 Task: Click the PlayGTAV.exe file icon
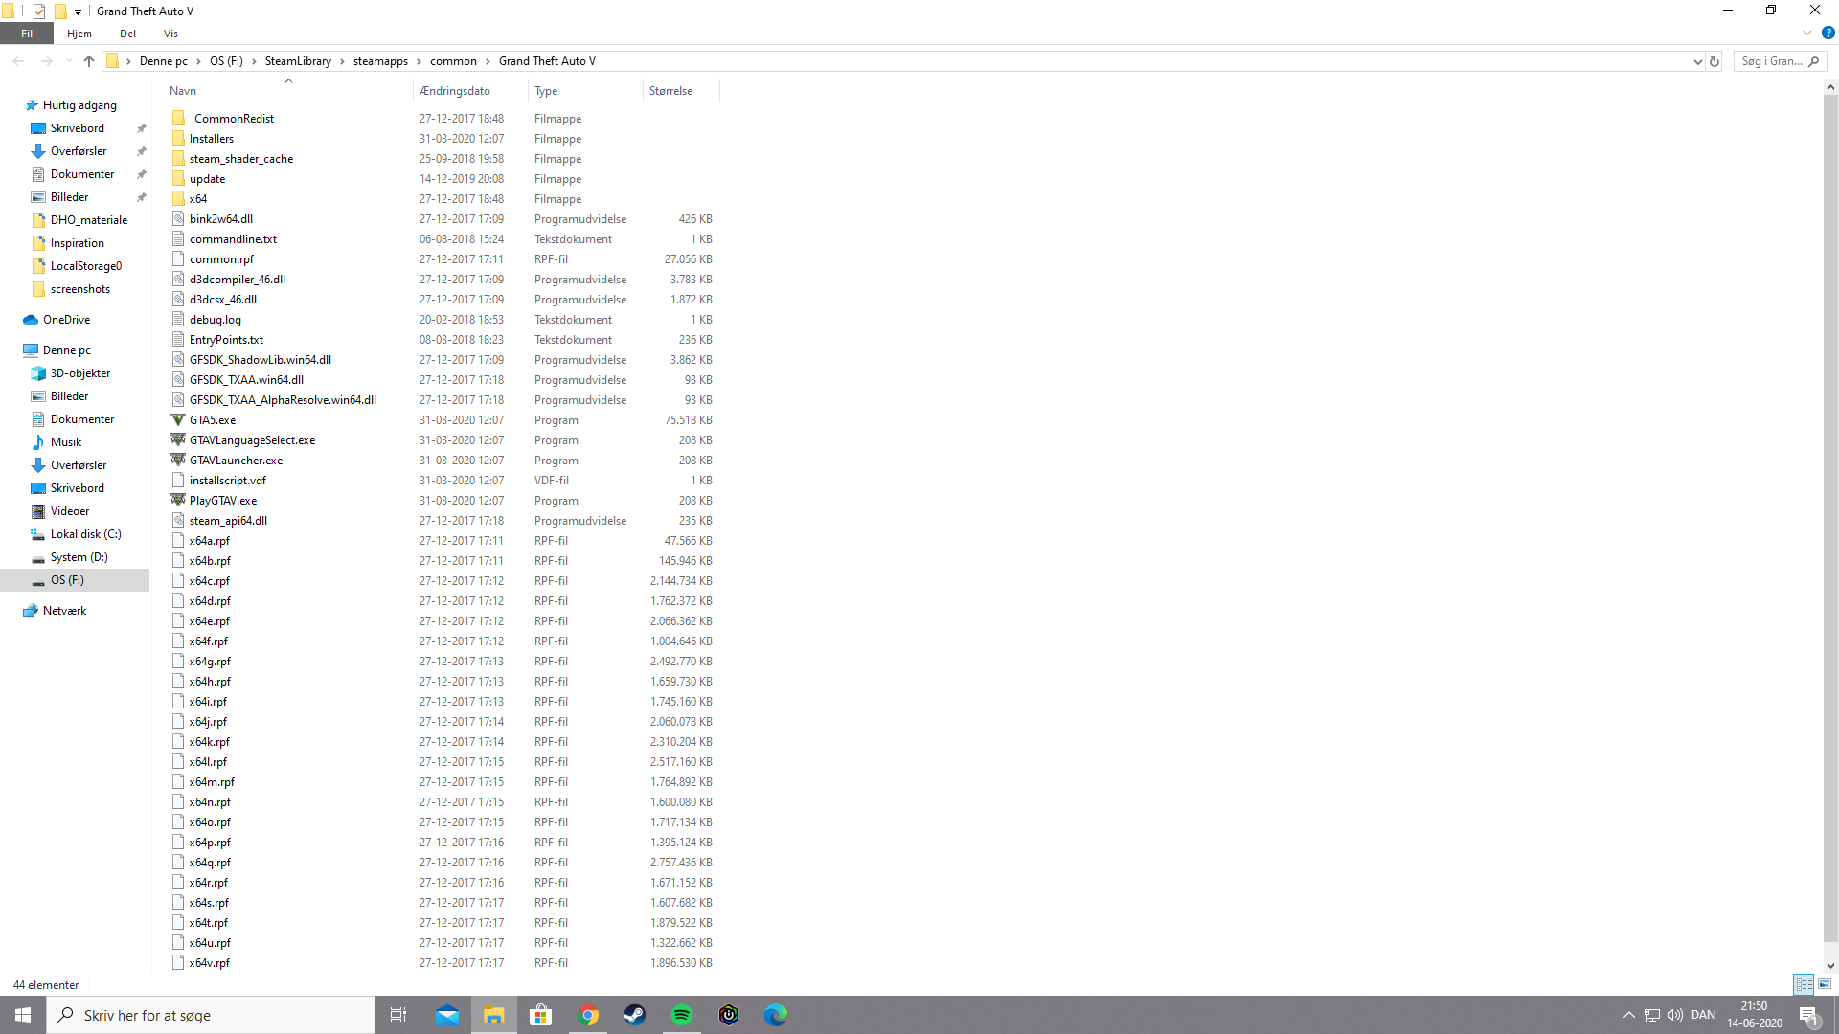[x=178, y=500]
